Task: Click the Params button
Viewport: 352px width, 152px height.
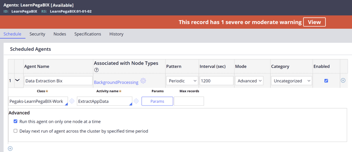Action: (x=157, y=101)
